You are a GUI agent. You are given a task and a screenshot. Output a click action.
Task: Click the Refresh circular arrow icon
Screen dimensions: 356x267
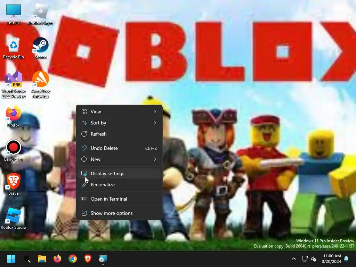pos(84,134)
